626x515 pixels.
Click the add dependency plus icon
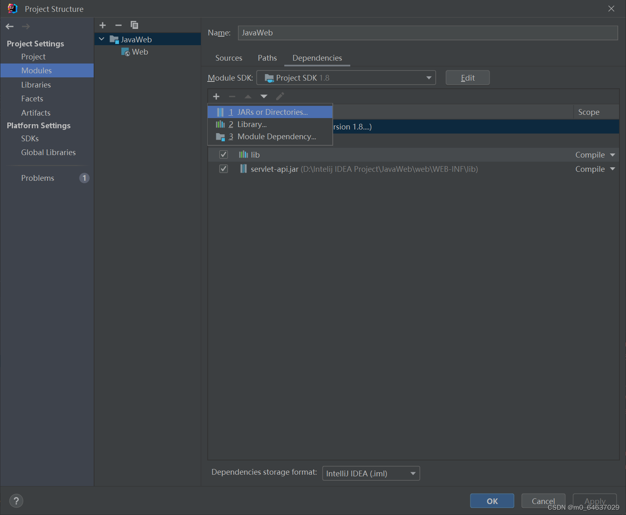216,96
